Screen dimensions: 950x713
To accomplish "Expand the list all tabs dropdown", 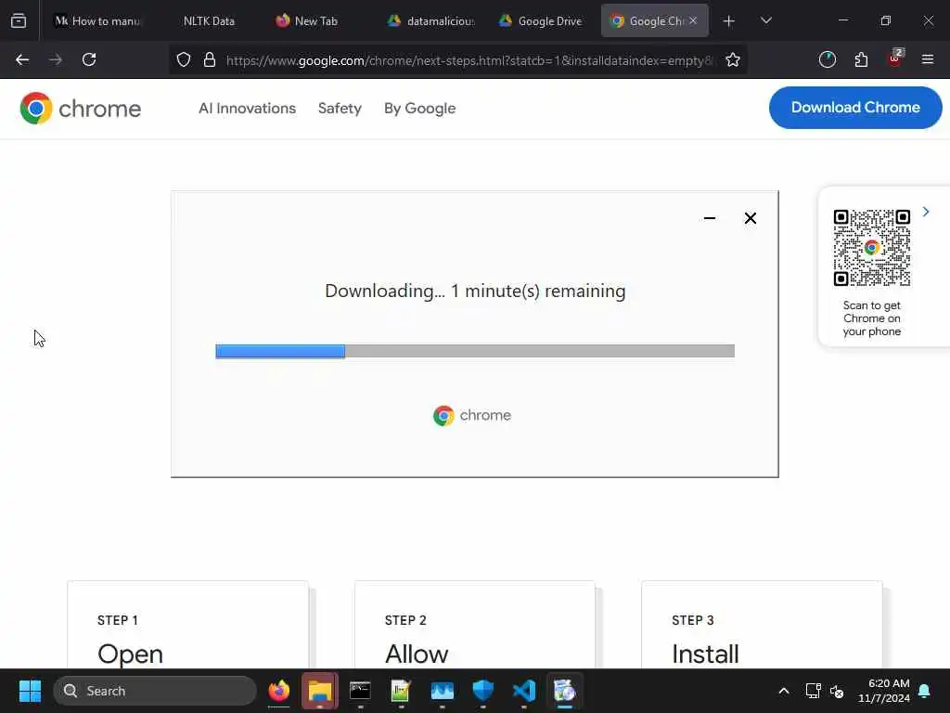I will click(x=765, y=20).
